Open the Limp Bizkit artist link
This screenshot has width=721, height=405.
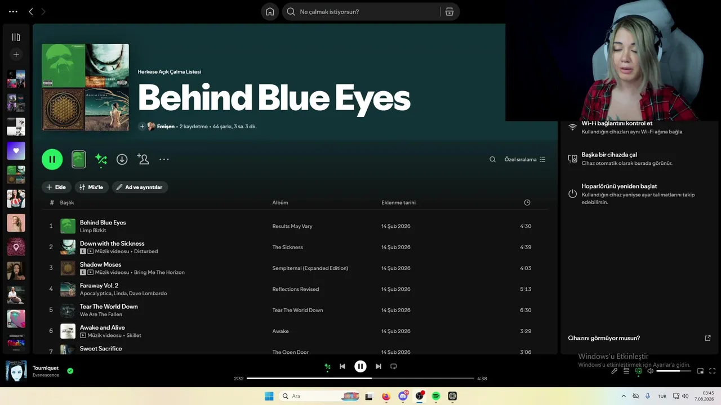click(x=93, y=231)
